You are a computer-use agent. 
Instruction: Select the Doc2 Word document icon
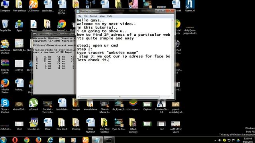click(x=48, y=124)
